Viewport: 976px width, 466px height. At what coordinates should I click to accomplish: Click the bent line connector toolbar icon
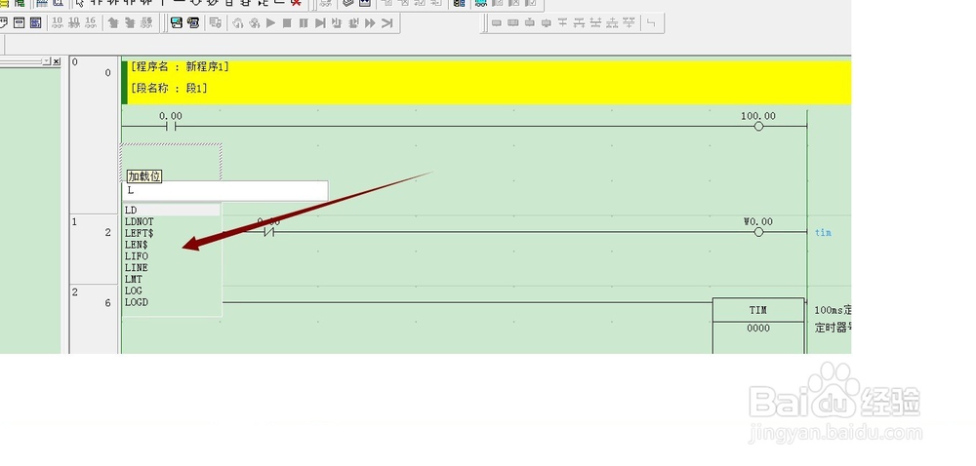651,23
